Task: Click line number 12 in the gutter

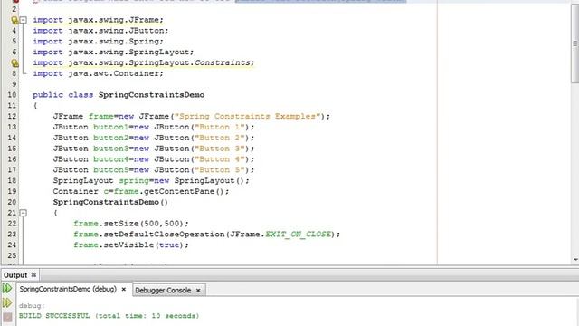Action: coord(12,117)
